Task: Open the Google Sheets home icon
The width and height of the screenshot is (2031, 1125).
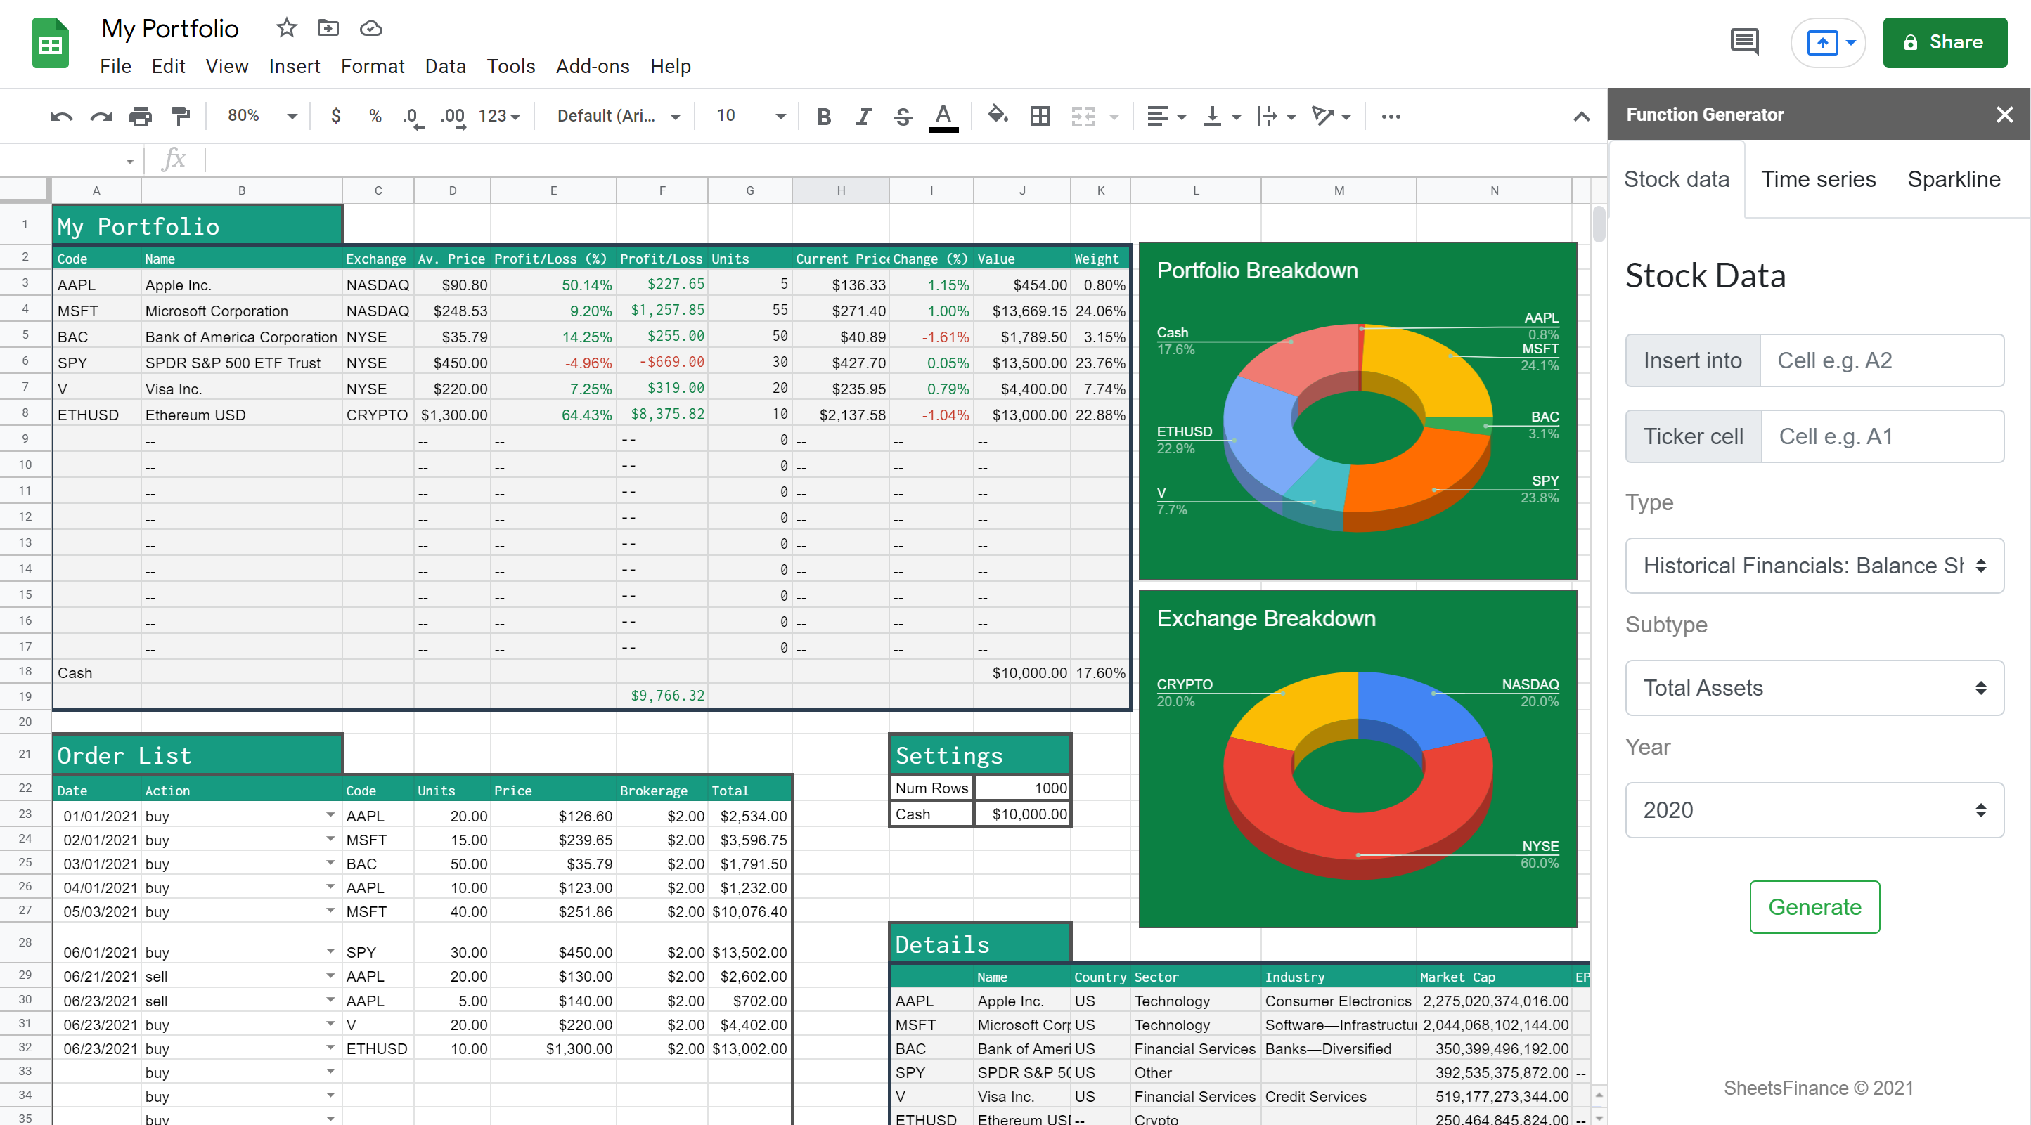Action: click(51, 44)
